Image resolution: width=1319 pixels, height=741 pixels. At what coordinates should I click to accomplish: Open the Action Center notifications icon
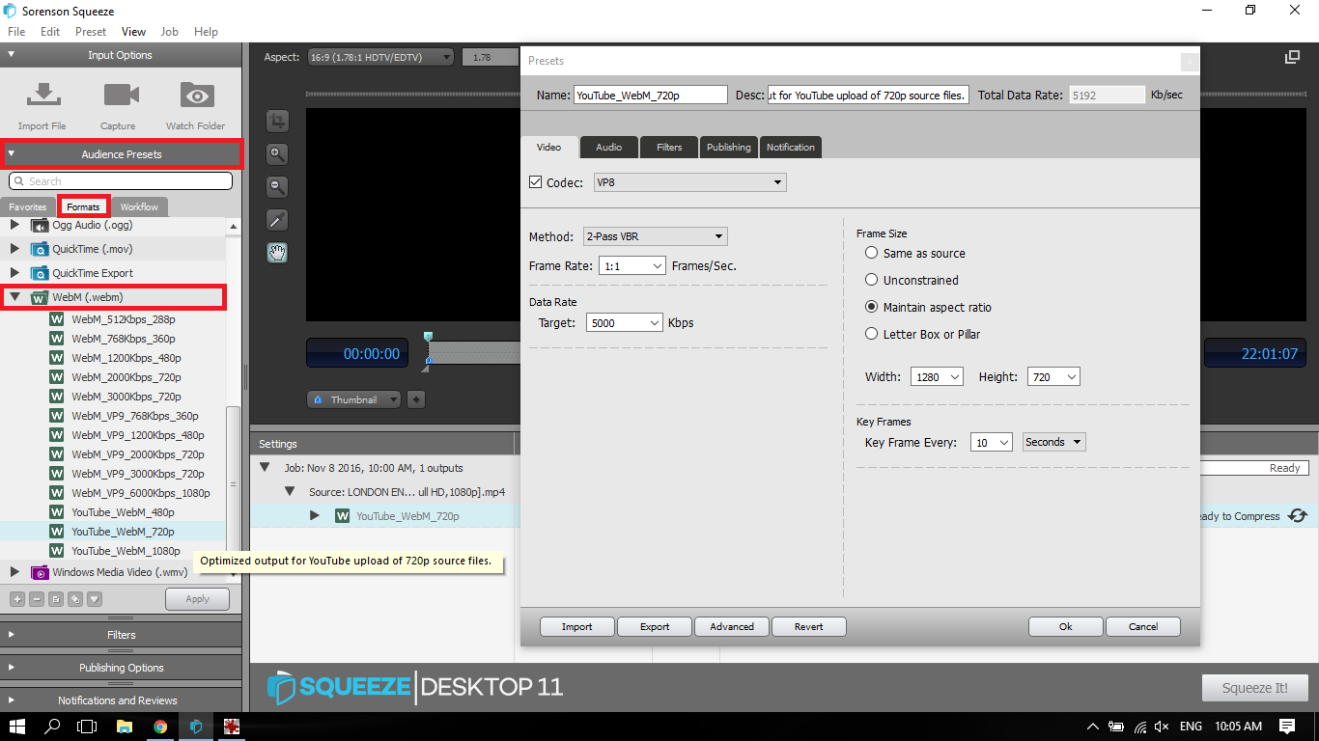1287,727
